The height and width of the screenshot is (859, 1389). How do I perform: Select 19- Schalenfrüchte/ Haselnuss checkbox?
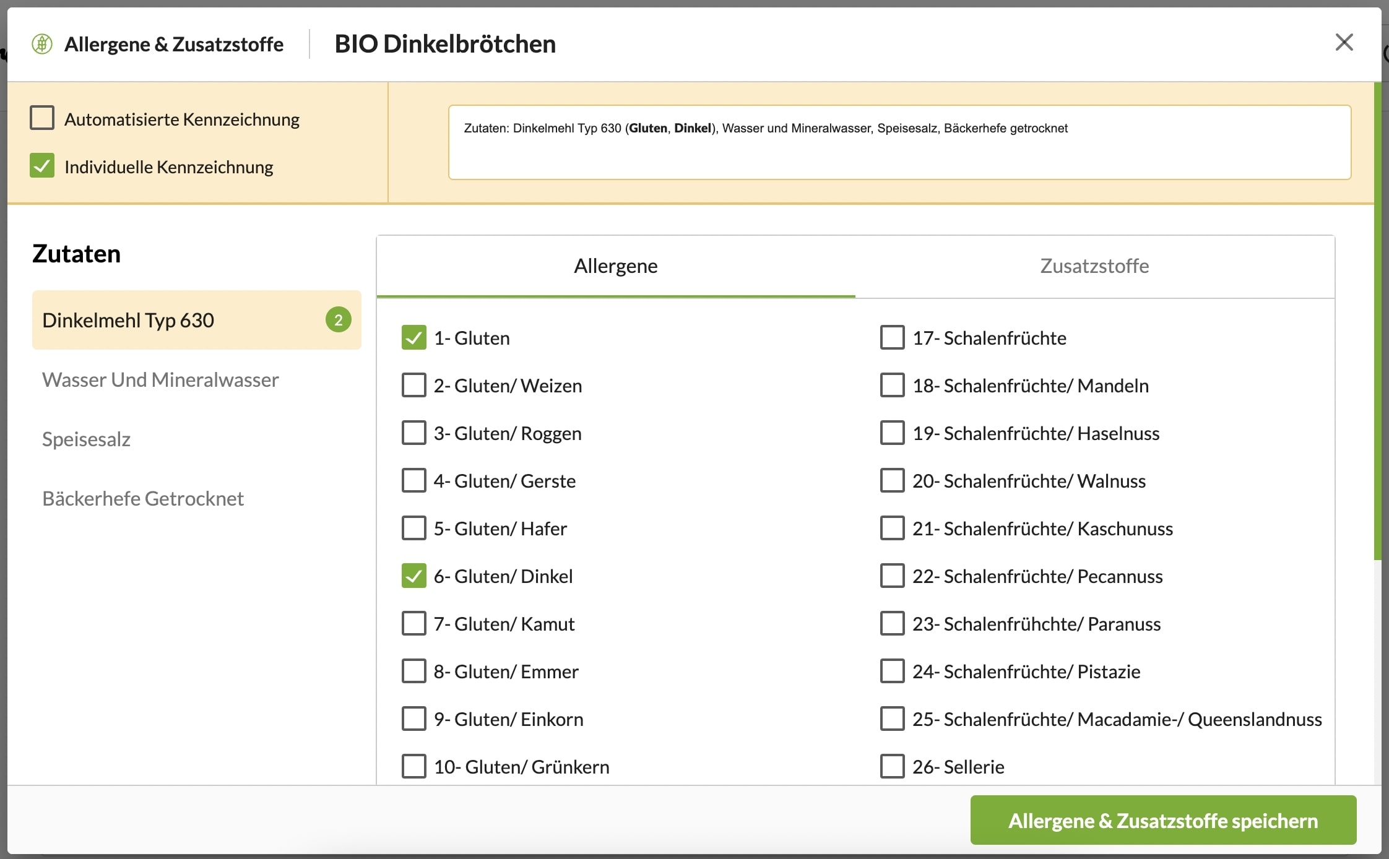(x=892, y=433)
